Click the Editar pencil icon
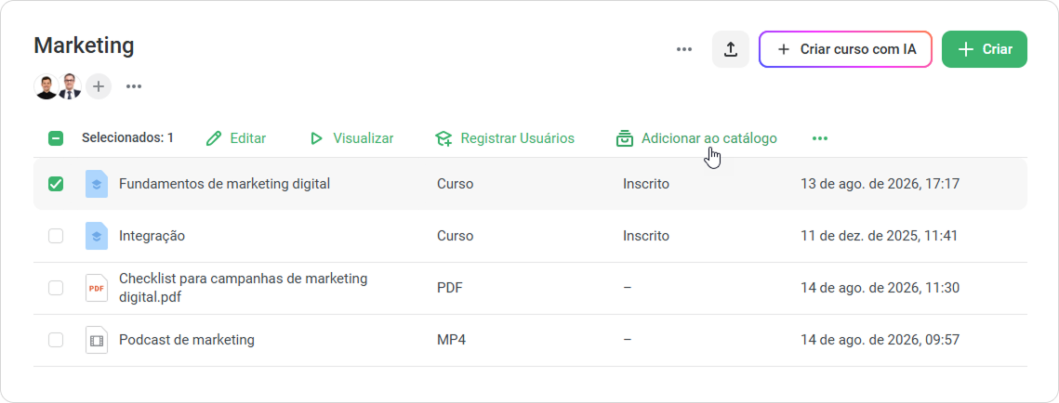The height and width of the screenshot is (403, 1059). pyautogui.click(x=214, y=138)
